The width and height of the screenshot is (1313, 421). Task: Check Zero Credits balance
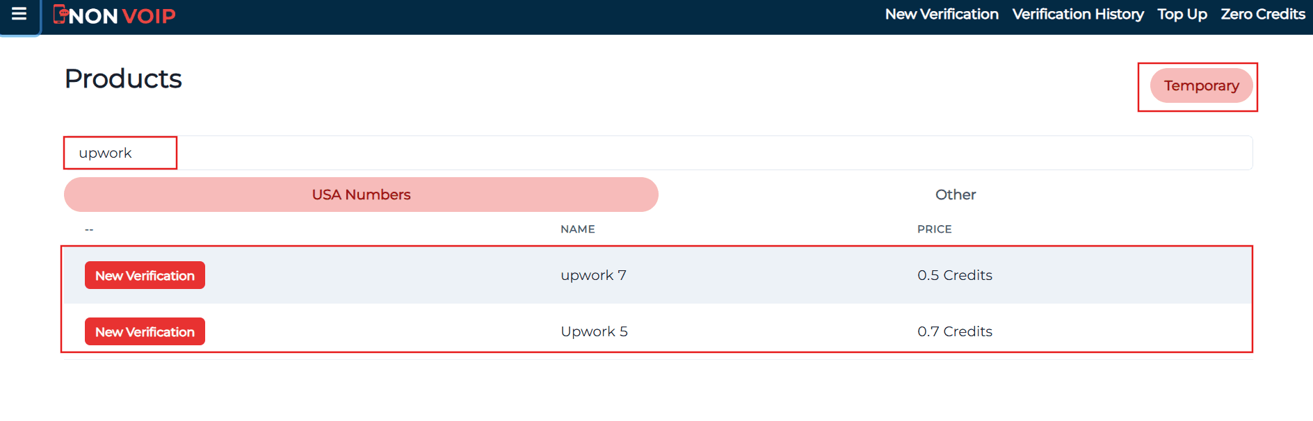coord(1263,14)
